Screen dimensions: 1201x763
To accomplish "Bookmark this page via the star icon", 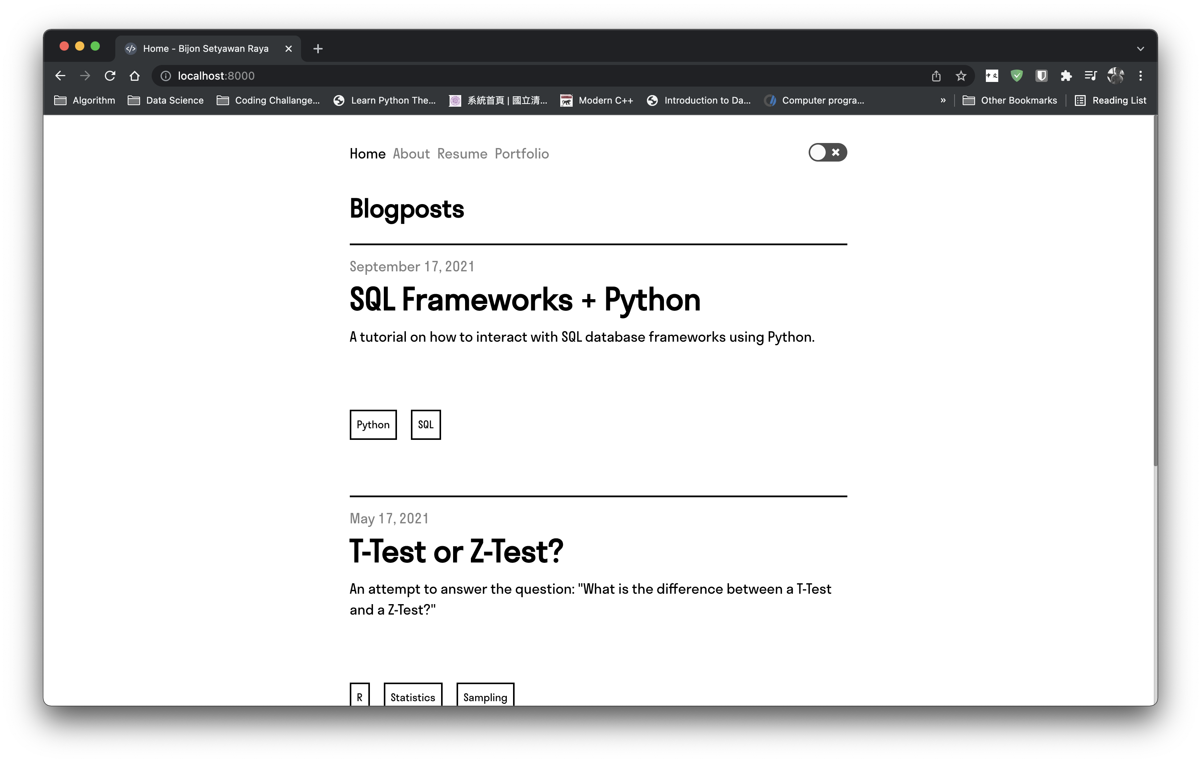I will [961, 76].
